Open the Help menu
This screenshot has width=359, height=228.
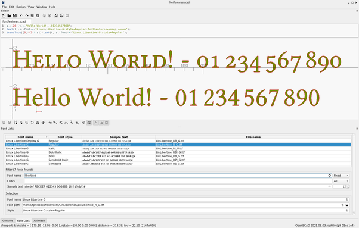pyautogui.click(x=52, y=7)
